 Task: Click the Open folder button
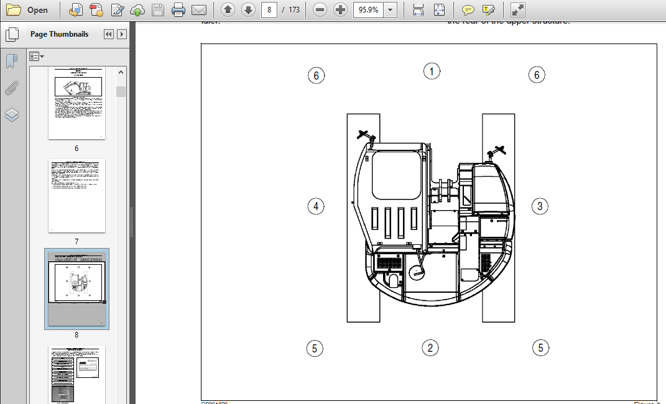point(27,10)
